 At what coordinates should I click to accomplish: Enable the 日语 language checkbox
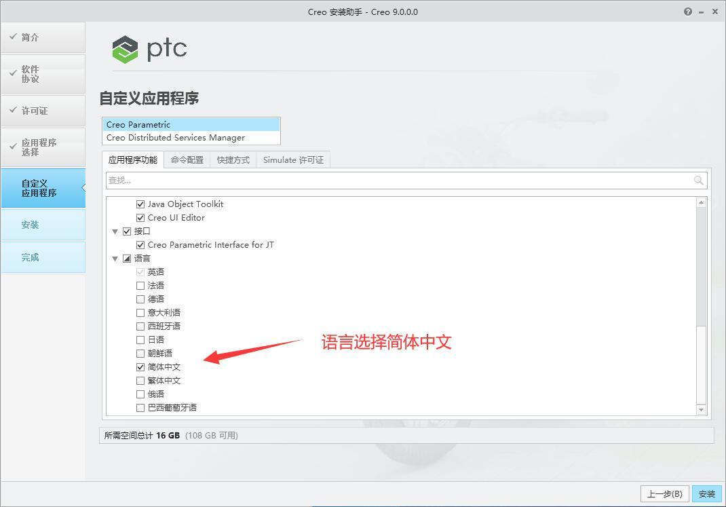click(x=140, y=340)
